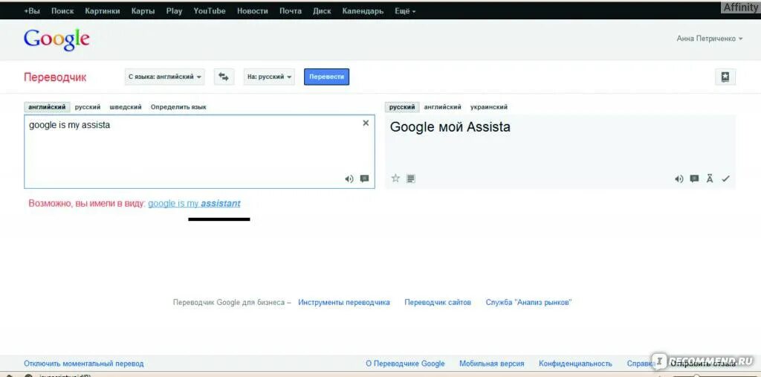
Task: Open 'Картинки' in the top bar
Action: click(103, 10)
